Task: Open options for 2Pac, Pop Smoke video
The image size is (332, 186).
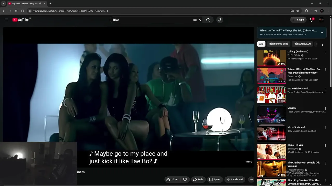Action: 325,181
